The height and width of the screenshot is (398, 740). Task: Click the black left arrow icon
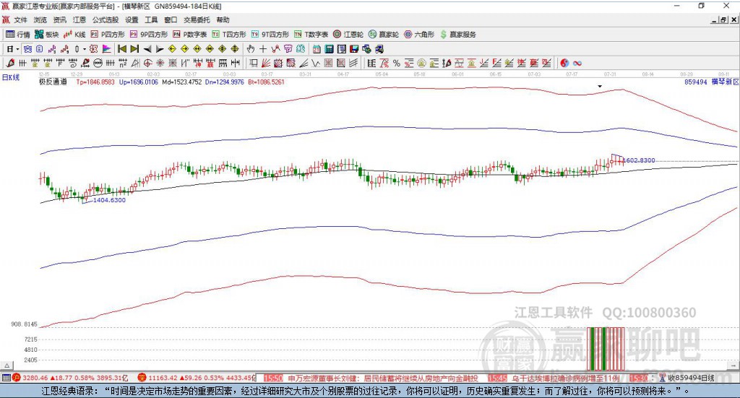point(147,49)
